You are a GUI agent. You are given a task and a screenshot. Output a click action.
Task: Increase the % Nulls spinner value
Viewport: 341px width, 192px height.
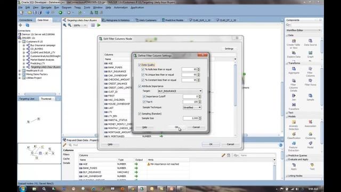[199, 69]
